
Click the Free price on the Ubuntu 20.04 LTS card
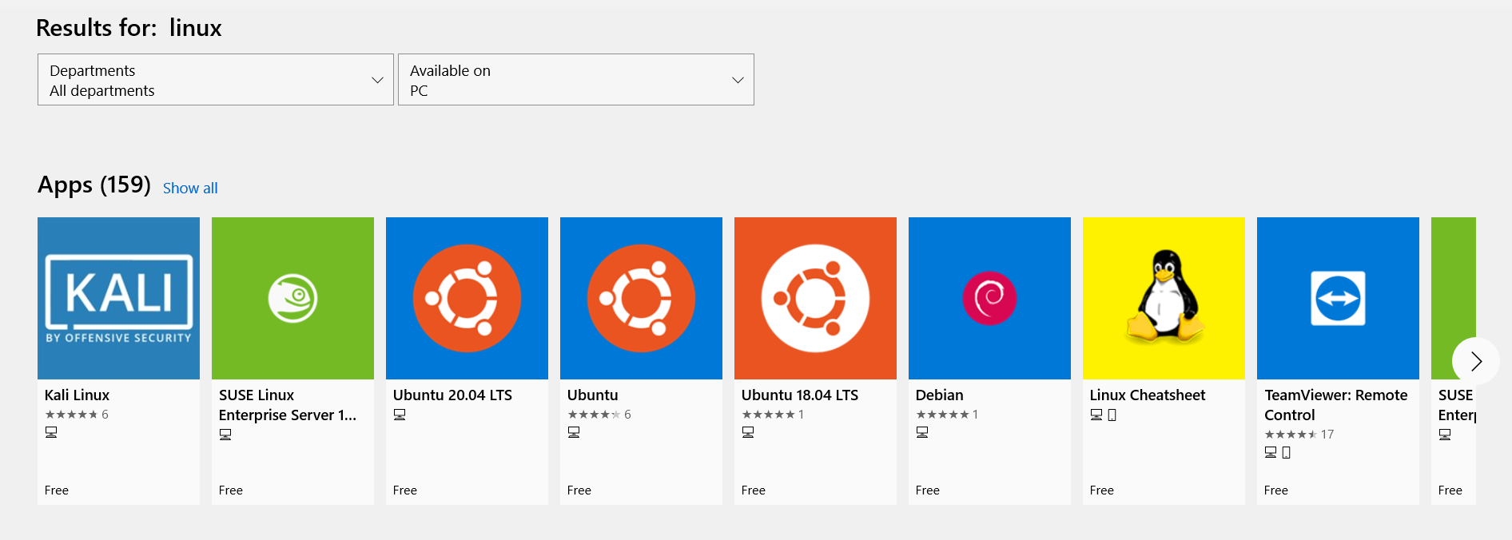tap(405, 490)
